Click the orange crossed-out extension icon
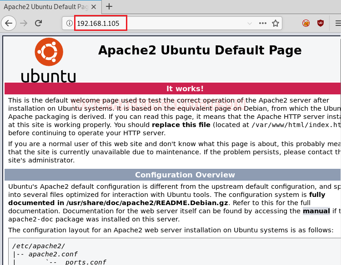Viewport: 341px width, 265px height. coord(306,23)
